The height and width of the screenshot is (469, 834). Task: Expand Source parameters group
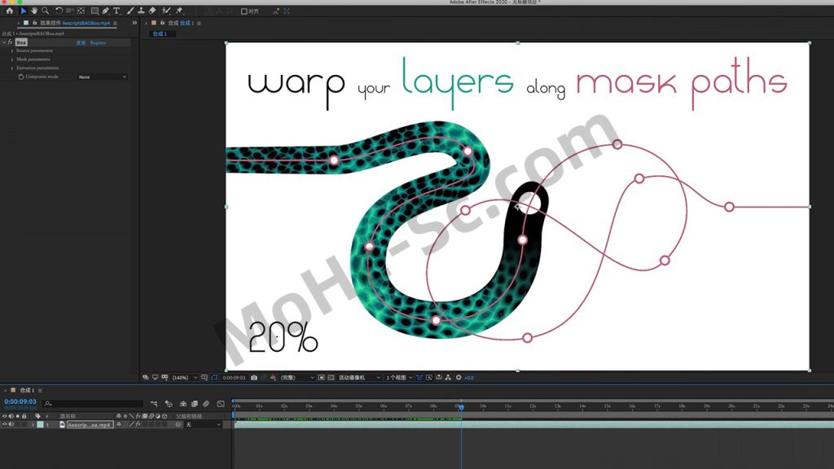(11, 50)
